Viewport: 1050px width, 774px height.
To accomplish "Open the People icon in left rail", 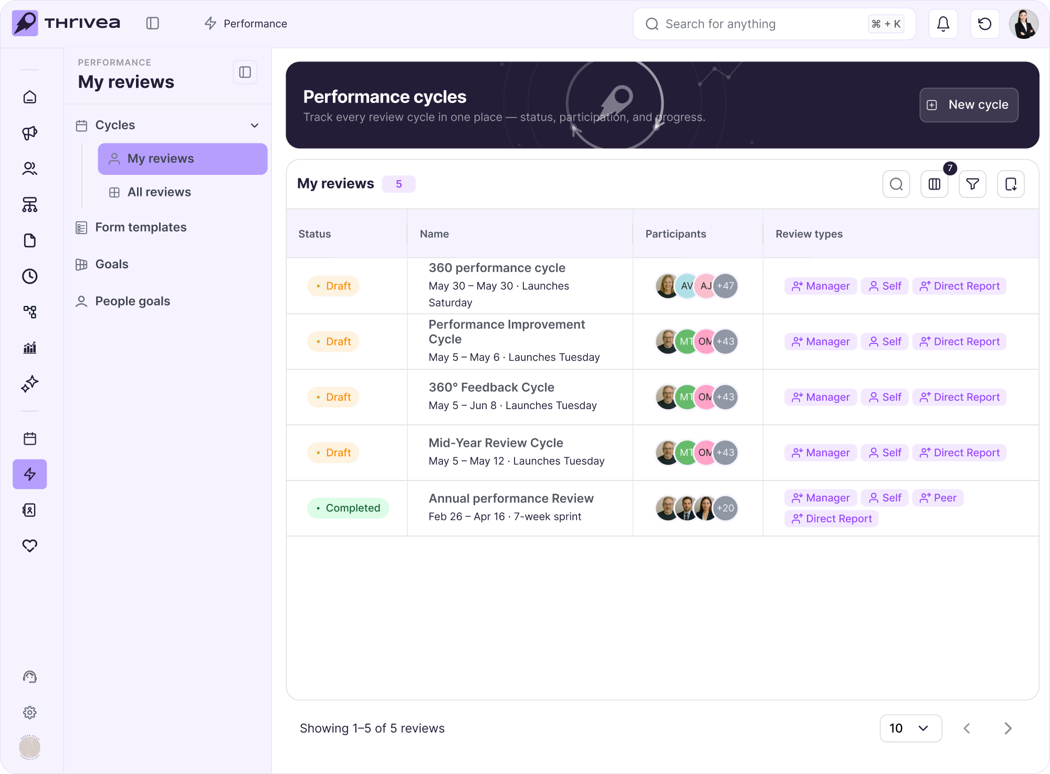I will coord(30,169).
